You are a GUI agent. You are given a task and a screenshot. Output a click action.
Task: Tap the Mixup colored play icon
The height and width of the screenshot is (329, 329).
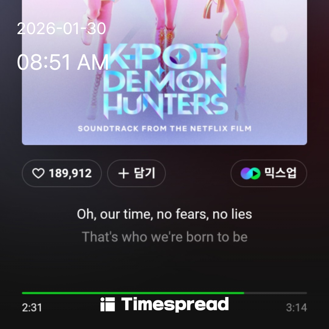point(250,174)
